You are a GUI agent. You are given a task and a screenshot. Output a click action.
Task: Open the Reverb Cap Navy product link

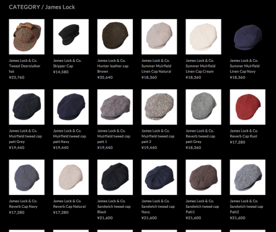23,204
